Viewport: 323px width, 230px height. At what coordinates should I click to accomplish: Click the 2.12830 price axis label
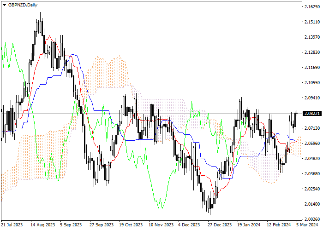(312, 52)
